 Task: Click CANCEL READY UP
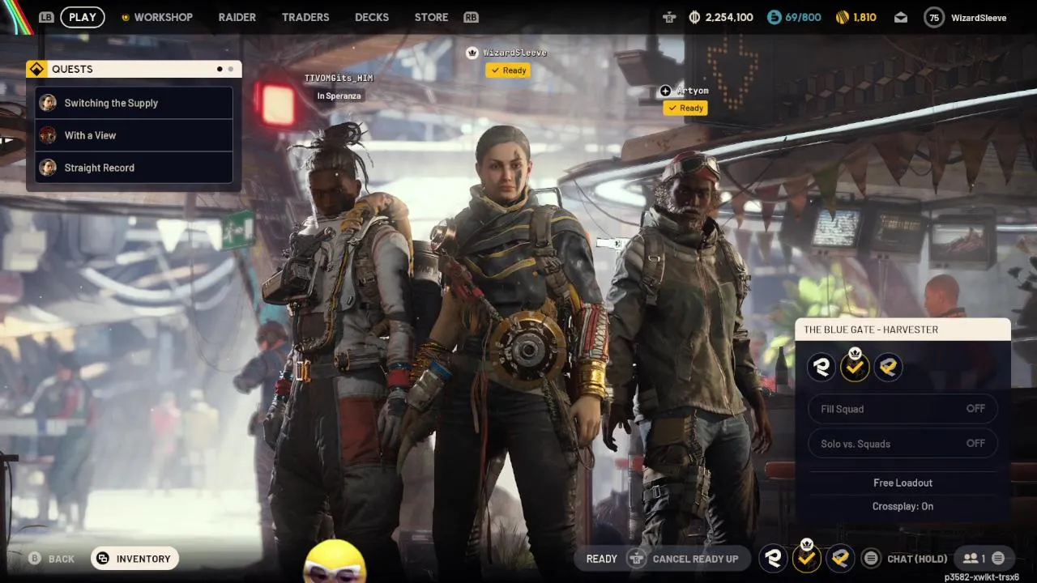click(x=695, y=559)
